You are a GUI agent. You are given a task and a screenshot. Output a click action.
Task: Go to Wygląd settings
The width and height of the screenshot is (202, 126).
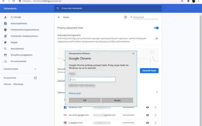point(14,42)
